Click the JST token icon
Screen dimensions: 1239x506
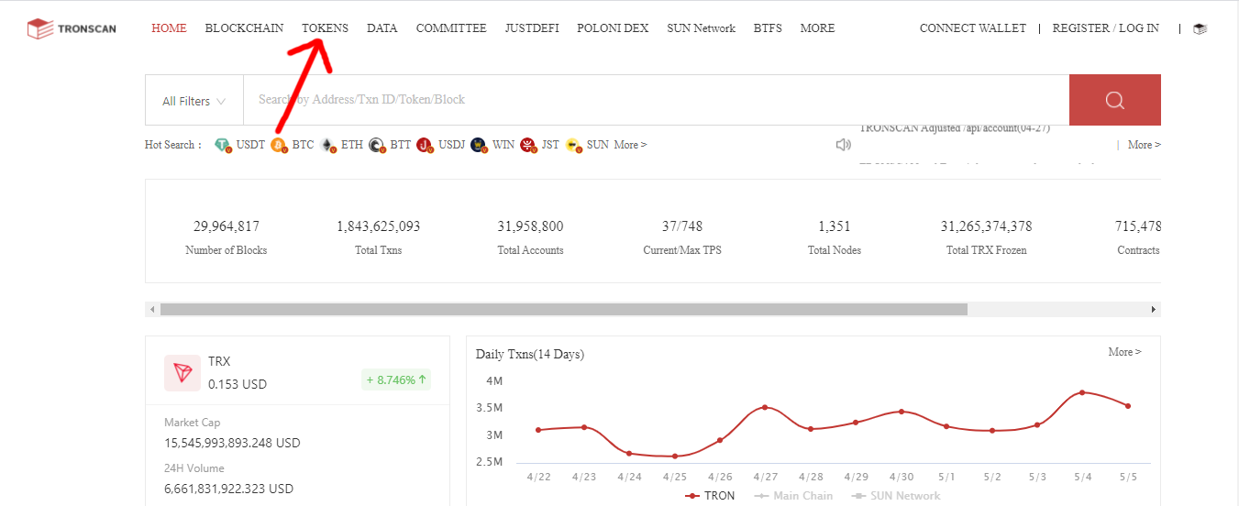click(528, 145)
